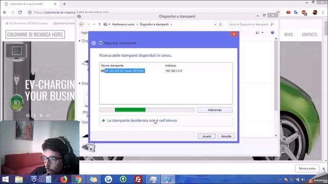Click the back arrow in Aggiungi stampante wizard
The image size is (328, 184).
[x=93, y=43]
